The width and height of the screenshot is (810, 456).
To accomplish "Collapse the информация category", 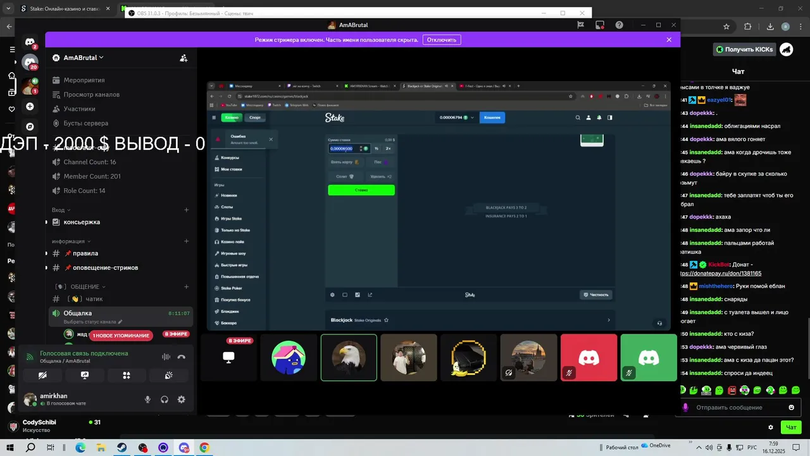I will 71,241.
